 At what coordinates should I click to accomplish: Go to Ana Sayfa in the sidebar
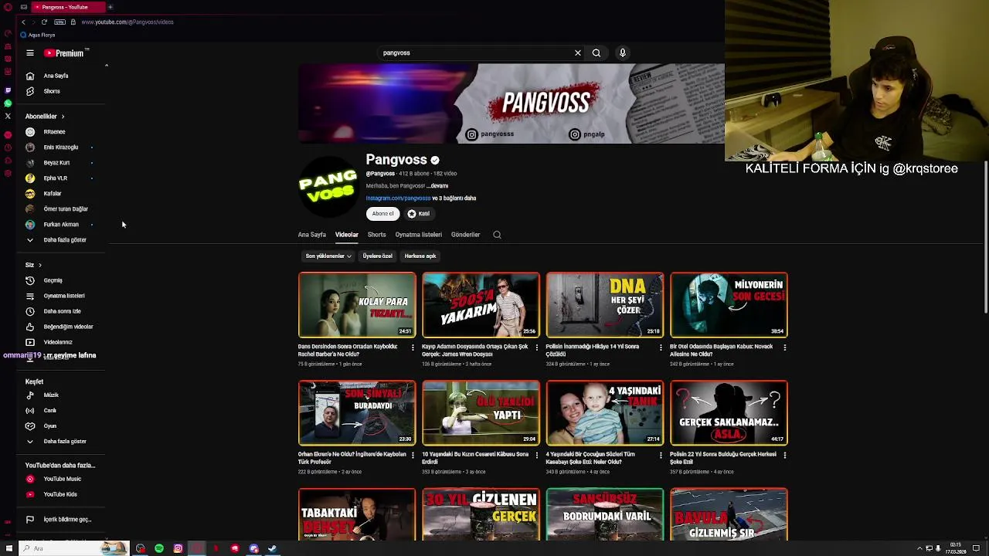click(56, 76)
